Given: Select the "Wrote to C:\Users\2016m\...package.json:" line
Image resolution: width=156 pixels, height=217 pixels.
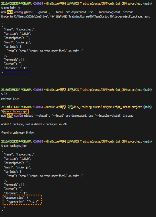Looking at the screenshot, I should [x=76, y=16].
